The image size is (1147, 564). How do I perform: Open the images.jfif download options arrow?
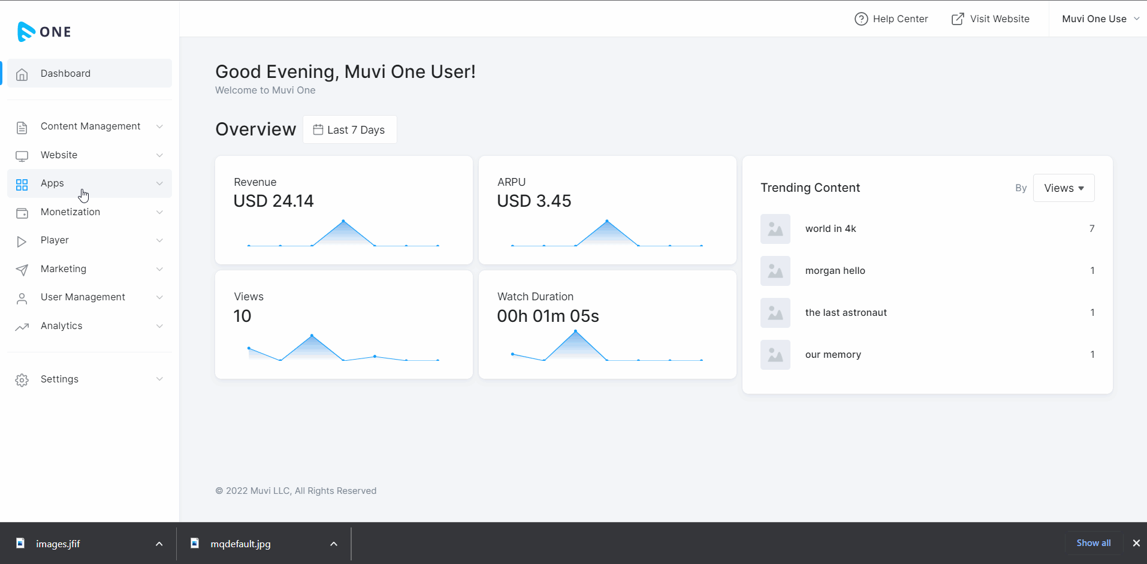[x=159, y=544]
